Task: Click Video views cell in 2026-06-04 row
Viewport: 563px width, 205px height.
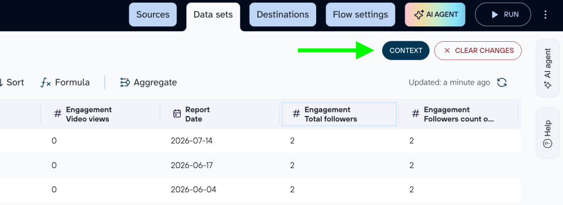Action: (100, 189)
